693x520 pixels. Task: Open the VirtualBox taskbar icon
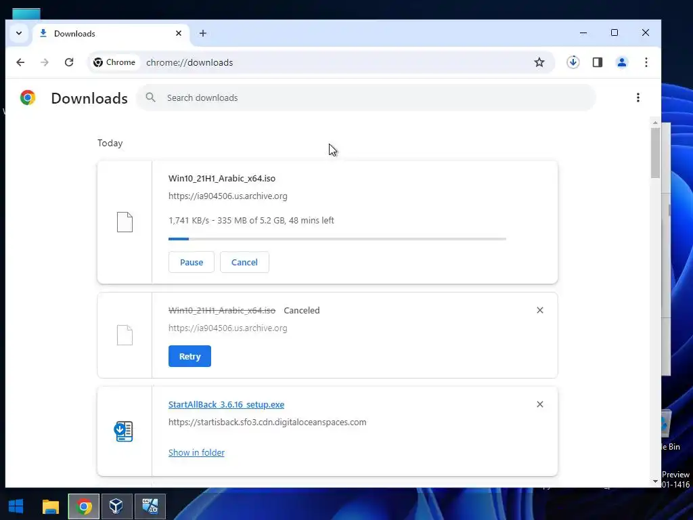tap(116, 506)
